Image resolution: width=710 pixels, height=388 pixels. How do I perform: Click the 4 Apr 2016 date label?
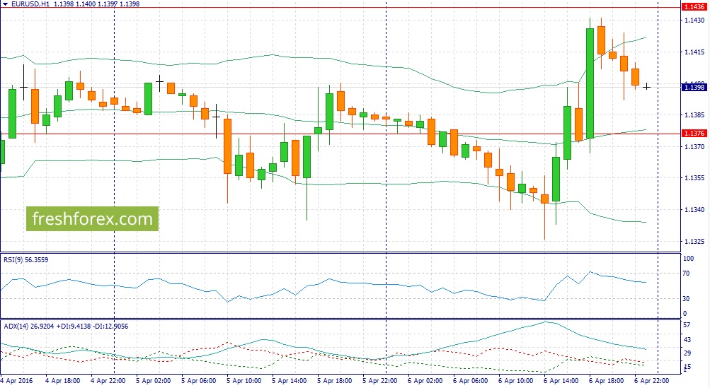coord(18,380)
